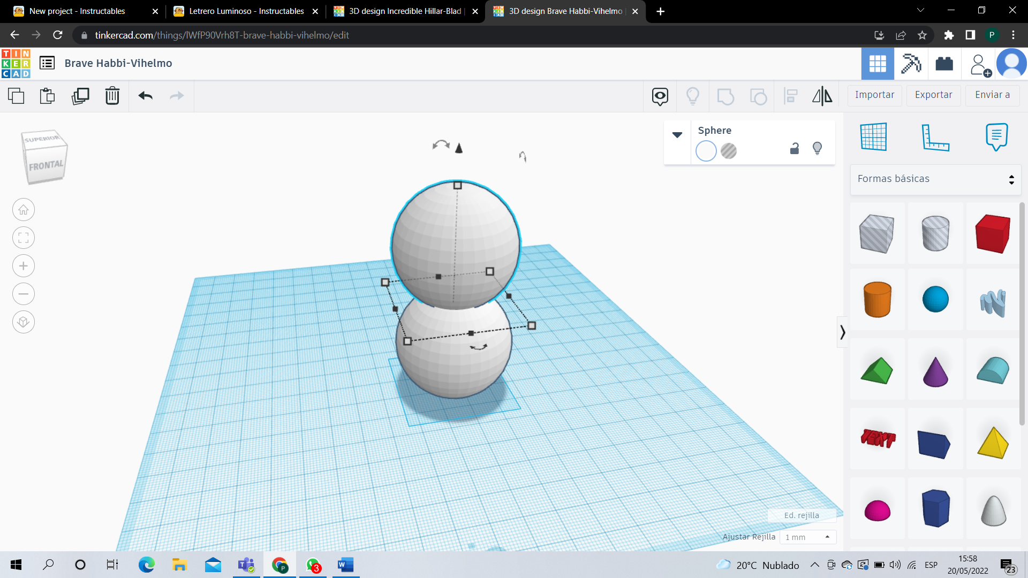
Task: Click the Show all lightbulb icon
Action: tap(693, 96)
